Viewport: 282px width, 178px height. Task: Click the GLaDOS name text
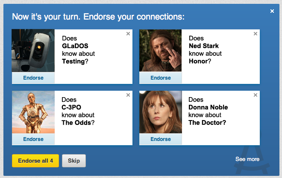75,46
